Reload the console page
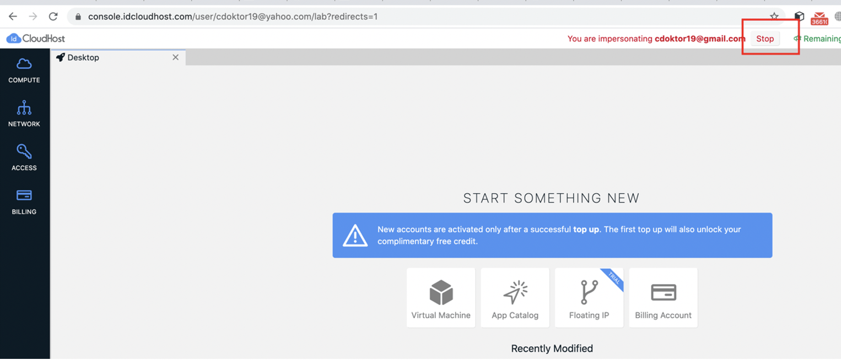Image resolution: width=841 pixels, height=360 pixels. pos(53,16)
